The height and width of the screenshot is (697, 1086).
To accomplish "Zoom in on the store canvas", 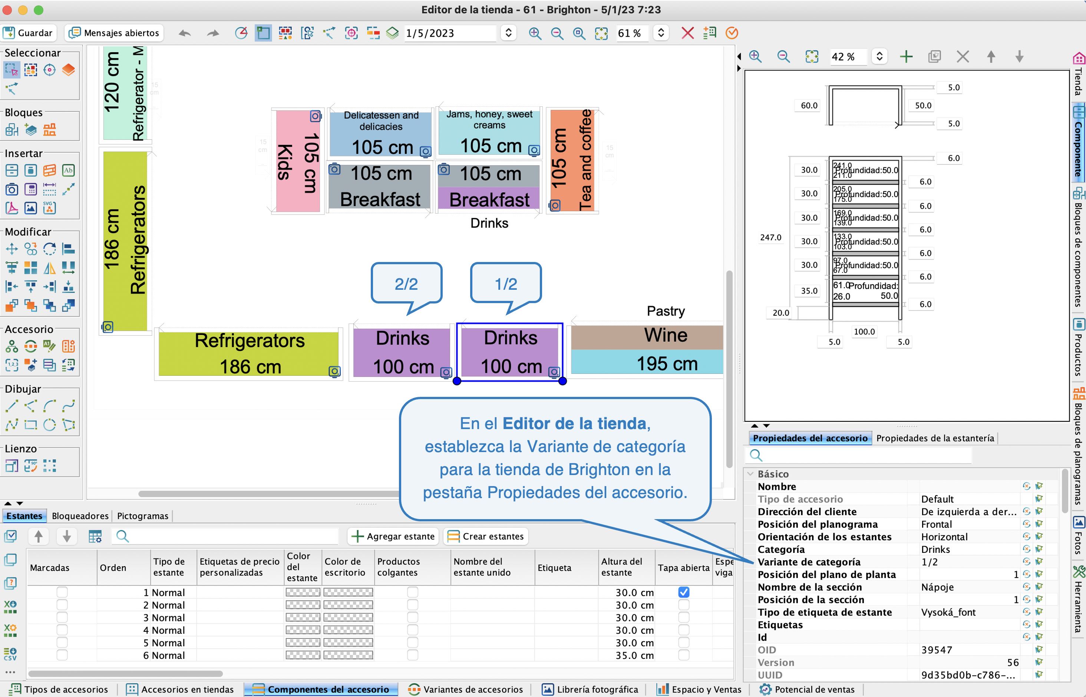I will pos(535,33).
